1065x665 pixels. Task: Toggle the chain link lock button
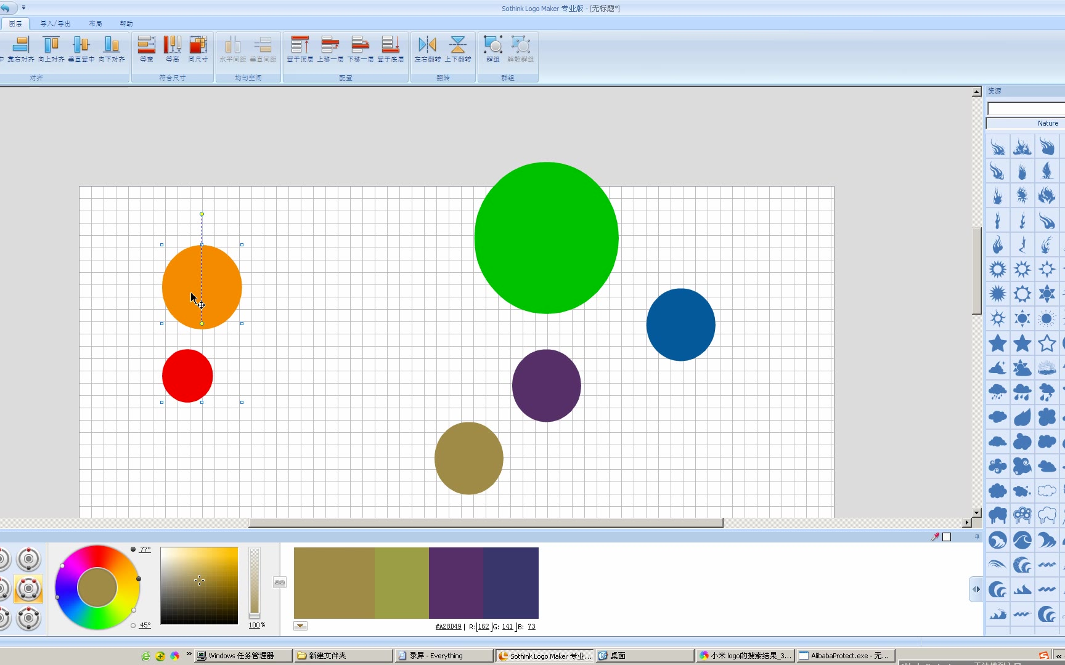tap(280, 582)
